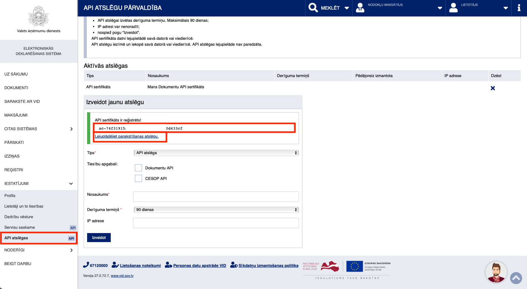This screenshot has height=289, width=527.
Task: Click the Lejuplādējiet parakstīšanas atslēgu link
Action: pyautogui.click(x=127, y=136)
